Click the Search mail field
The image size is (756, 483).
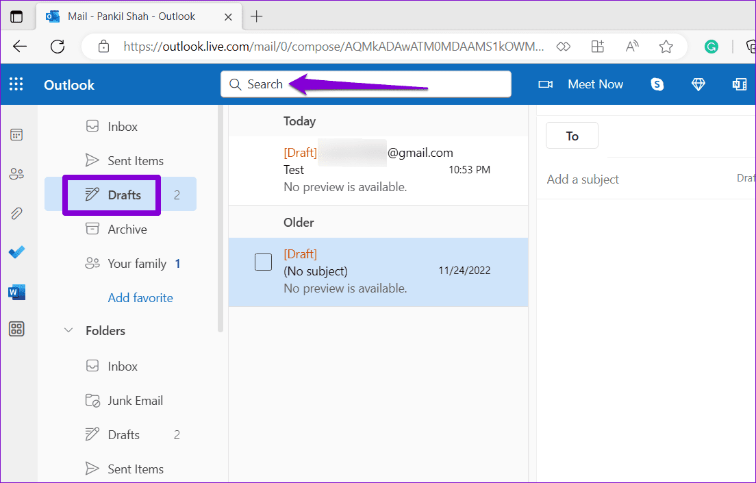coord(366,84)
